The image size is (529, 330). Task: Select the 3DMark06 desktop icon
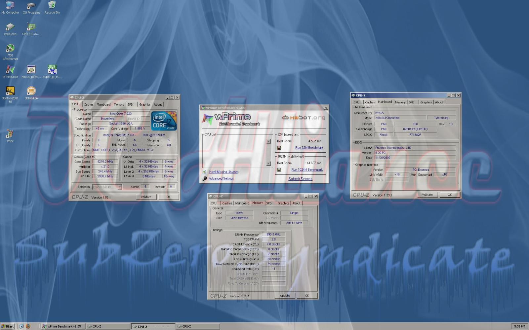coord(31,93)
